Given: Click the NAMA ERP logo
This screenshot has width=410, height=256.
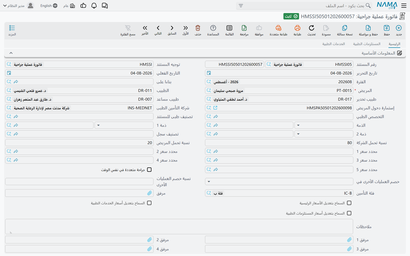Looking at the screenshot, I should (x=387, y=5).
